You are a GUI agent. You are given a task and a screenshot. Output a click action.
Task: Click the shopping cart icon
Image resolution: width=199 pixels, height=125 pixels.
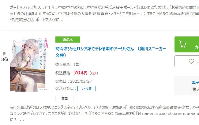(x=183, y=44)
